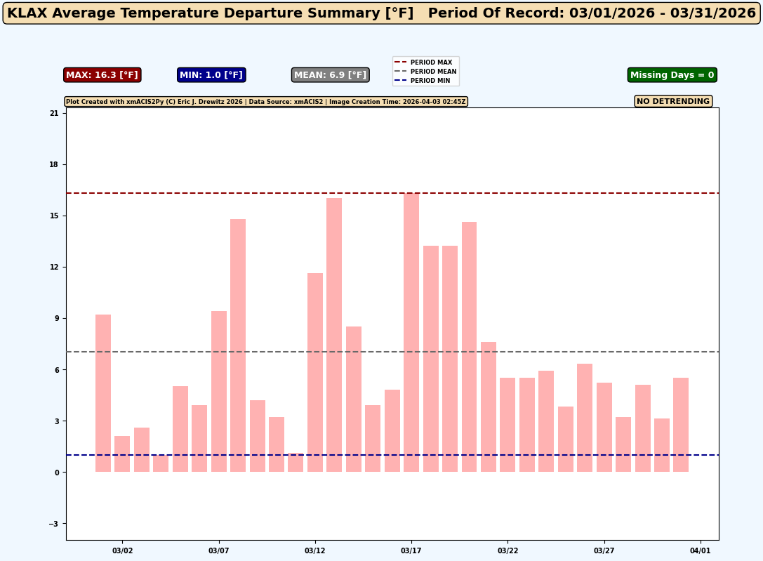Click the x-axis date label 03/07
Viewport: 763px width, 561px height.
tap(218, 550)
